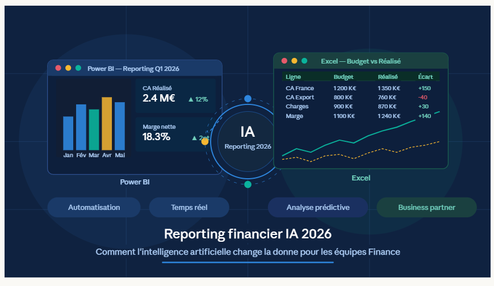Select the Temps réel pill
Screen dimensions: 494x286
(x=189, y=207)
